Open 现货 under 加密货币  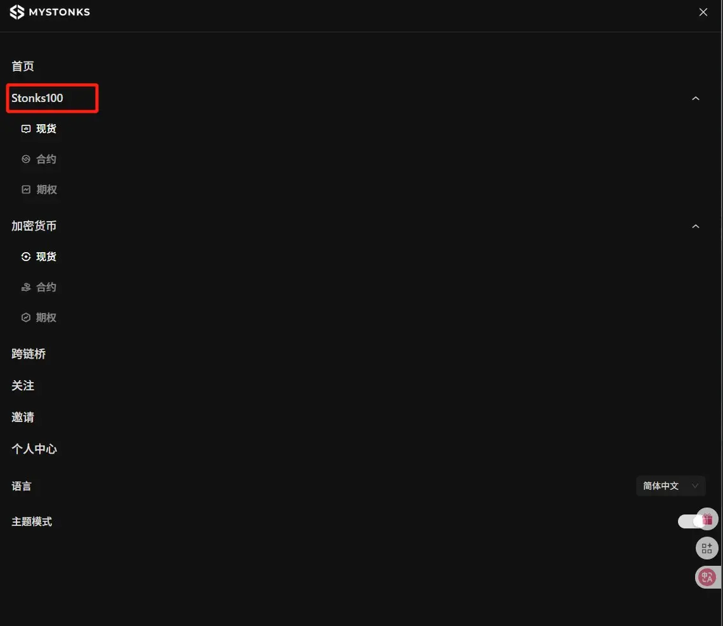pos(46,257)
